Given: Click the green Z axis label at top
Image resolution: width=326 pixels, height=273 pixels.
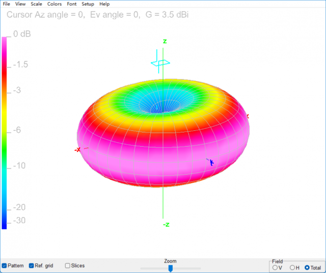Looking at the screenshot, I should click(165, 41).
